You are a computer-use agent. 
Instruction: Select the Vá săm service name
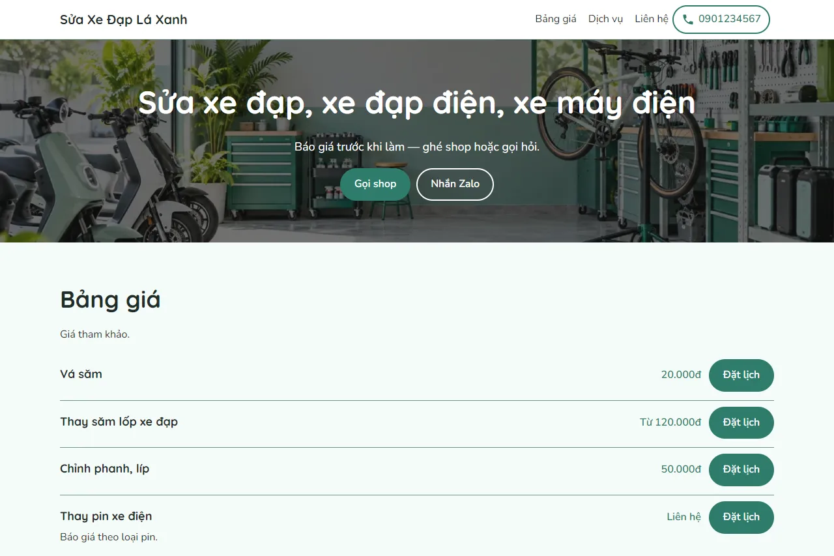tap(81, 374)
